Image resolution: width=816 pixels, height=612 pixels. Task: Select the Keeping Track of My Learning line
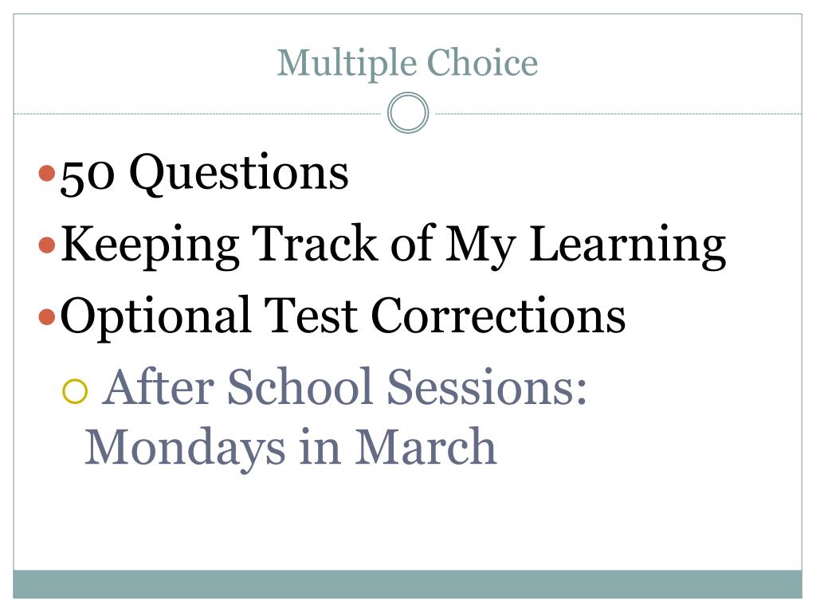393,245
